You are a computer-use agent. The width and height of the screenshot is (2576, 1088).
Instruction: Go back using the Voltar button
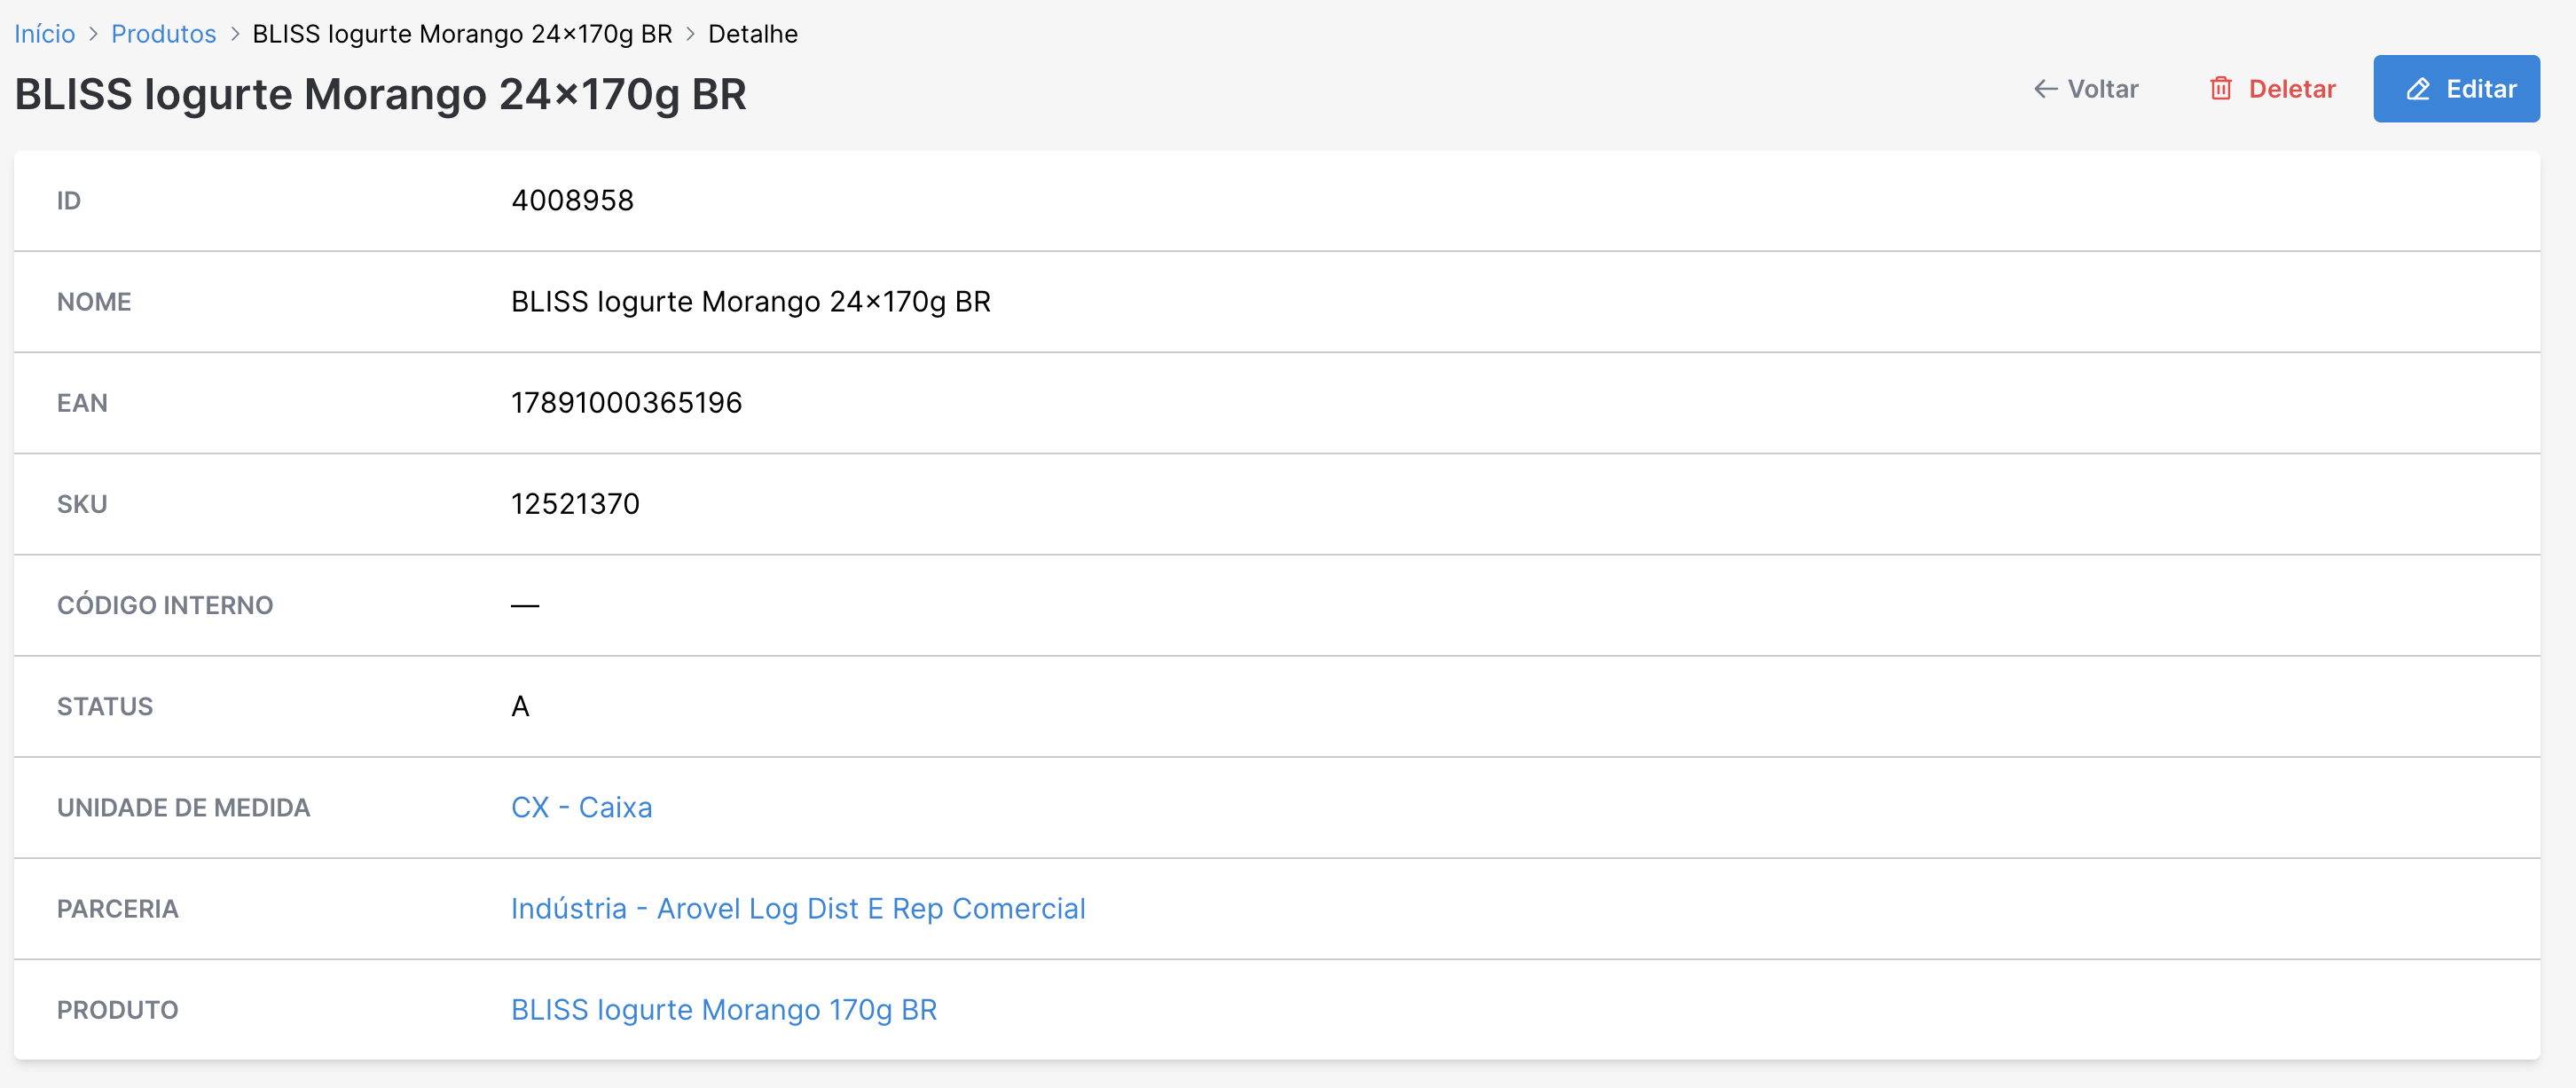tap(2086, 89)
